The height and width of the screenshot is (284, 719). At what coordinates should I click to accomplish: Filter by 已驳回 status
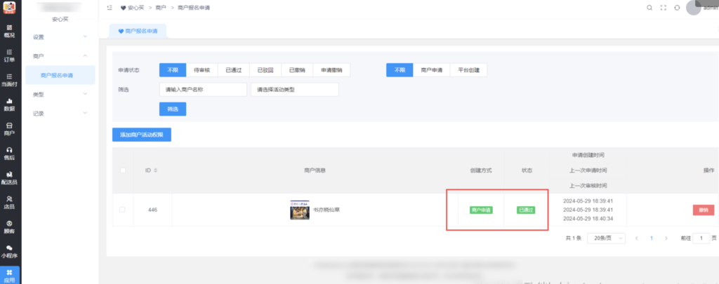coord(265,70)
